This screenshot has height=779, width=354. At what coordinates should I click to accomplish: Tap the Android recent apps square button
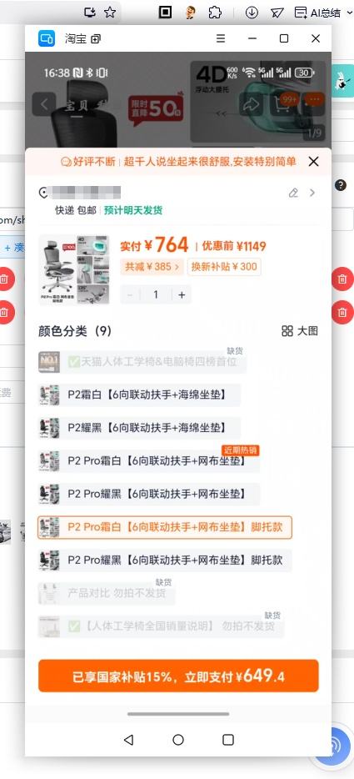(228, 740)
